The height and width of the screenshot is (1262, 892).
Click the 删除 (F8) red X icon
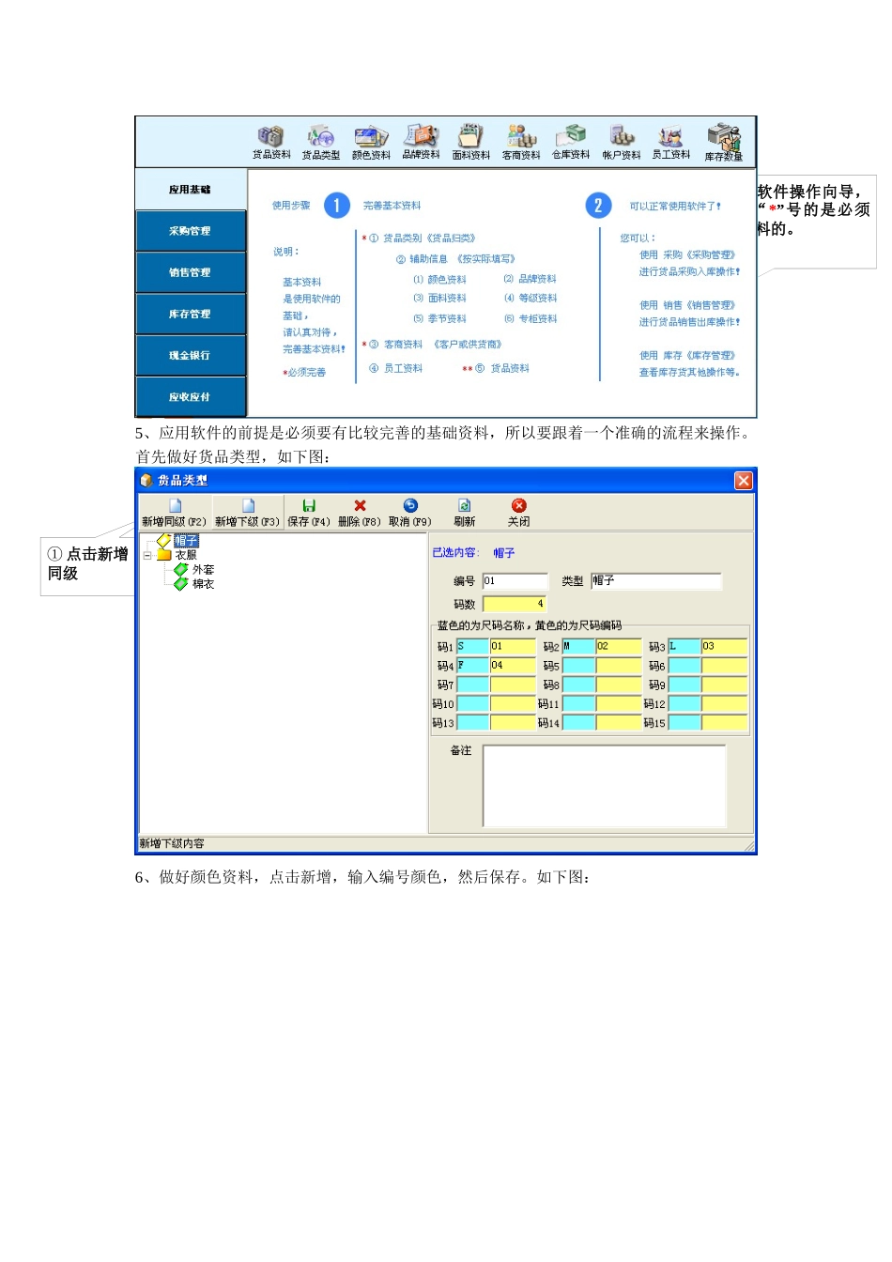click(360, 513)
